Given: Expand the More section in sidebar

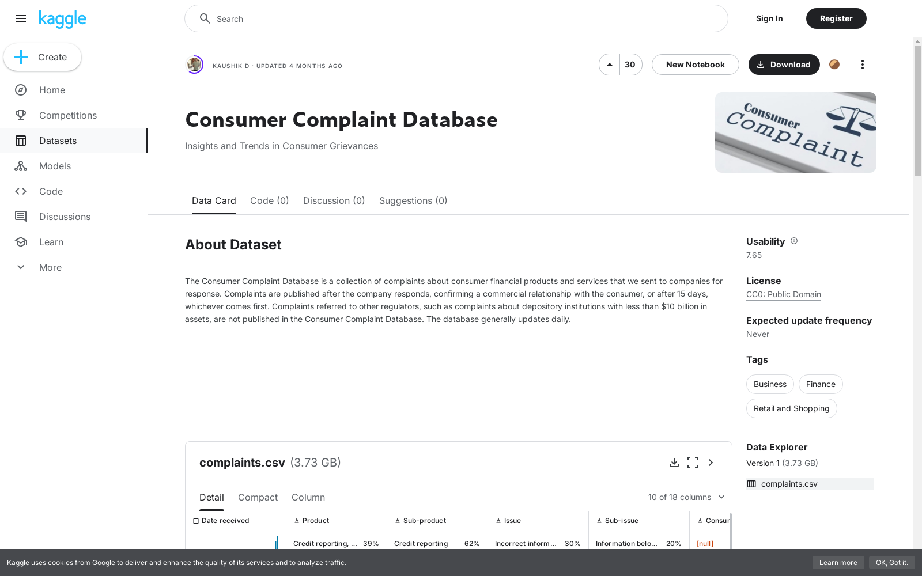Looking at the screenshot, I should [50, 267].
